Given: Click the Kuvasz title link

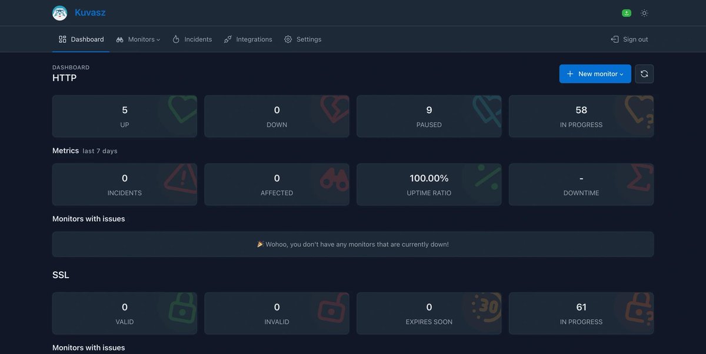Looking at the screenshot, I should (89, 11).
